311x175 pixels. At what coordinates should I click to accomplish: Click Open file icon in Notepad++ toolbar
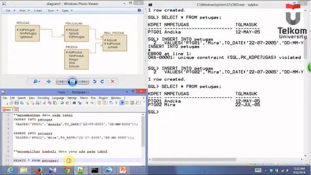pyautogui.click(x=11, y=103)
